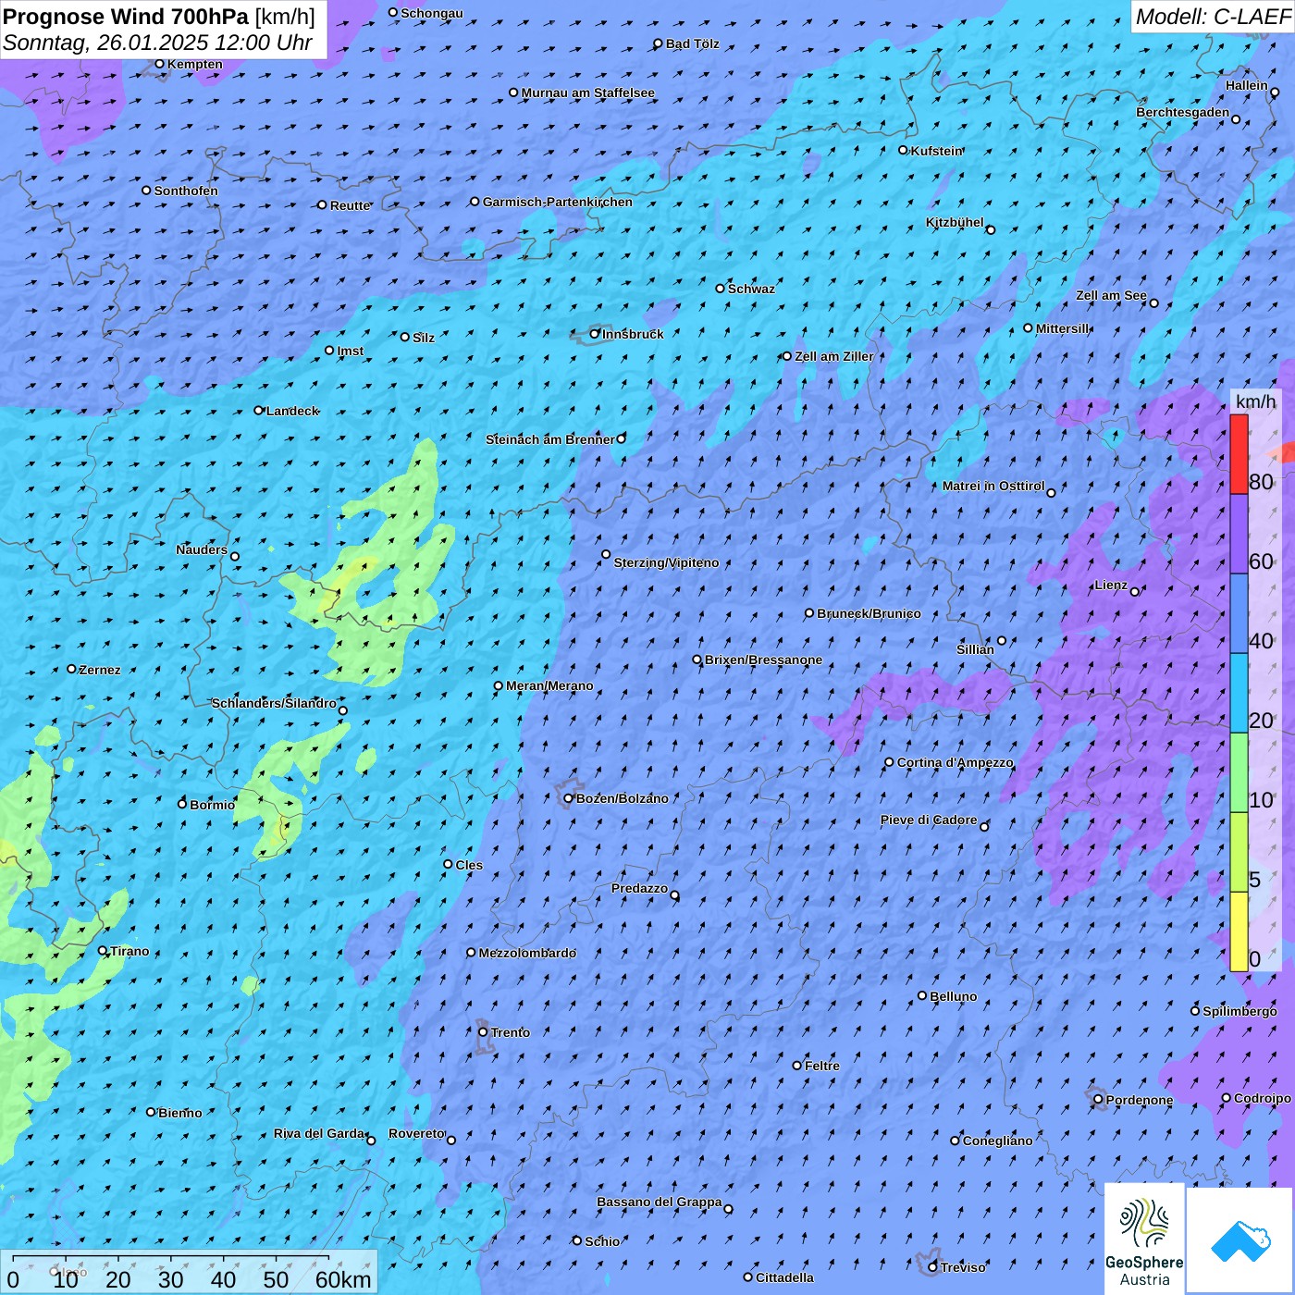Click the Bozen/Bolzano city marker
This screenshot has height=1295, width=1295.
point(569,798)
